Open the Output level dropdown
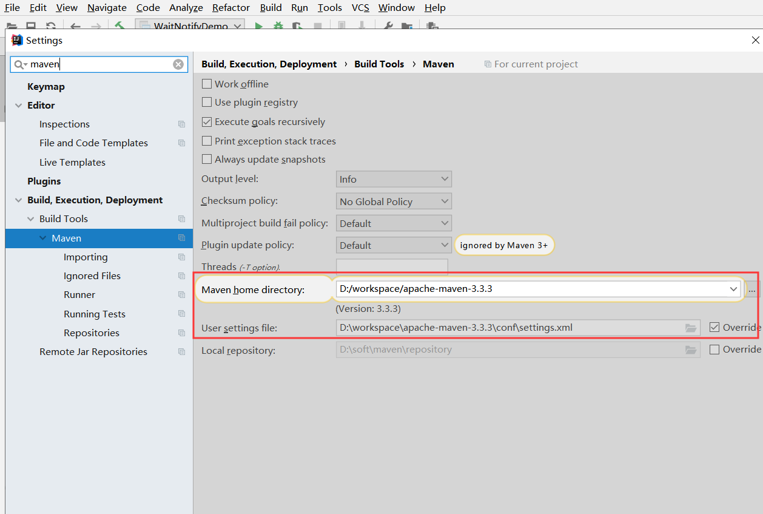Screen dimensions: 763x514 (x=394, y=179)
